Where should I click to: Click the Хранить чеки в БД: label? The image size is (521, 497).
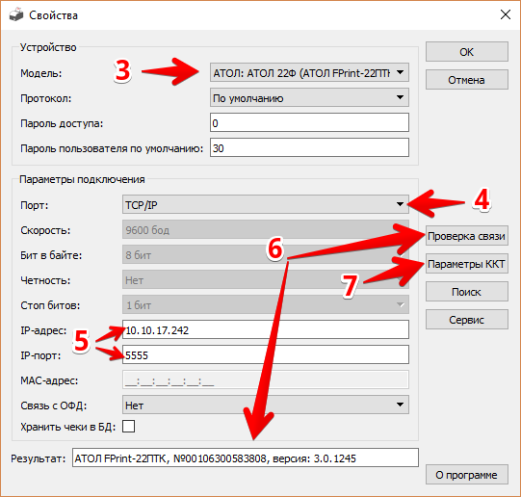(68, 427)
